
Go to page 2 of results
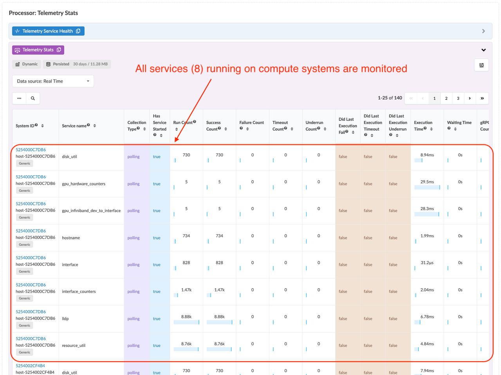tap(446, 98)
